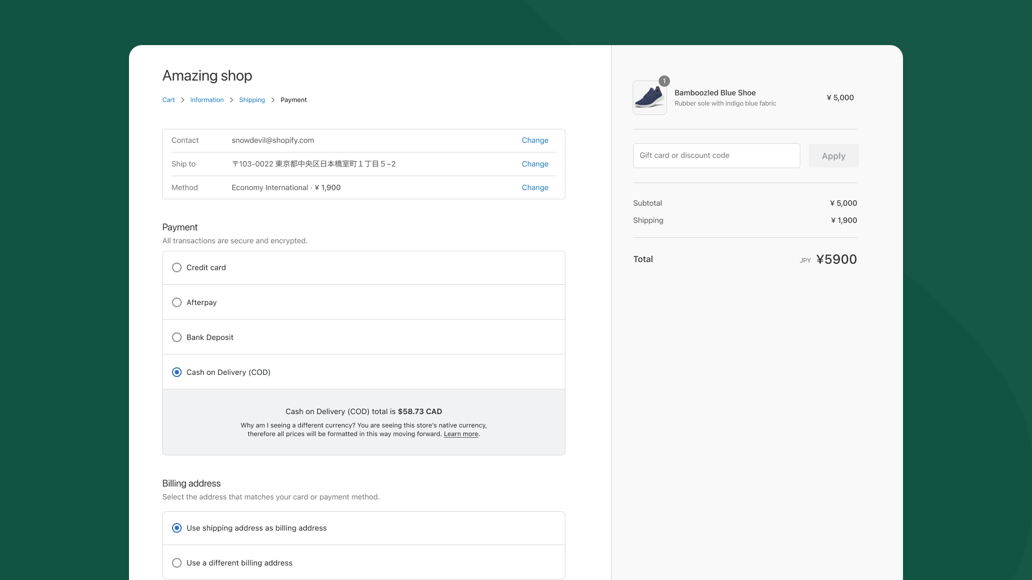Screen dimensions: 1032x580
Task: Select the Bank Deposit radio button
Action: tap(177, 337)
